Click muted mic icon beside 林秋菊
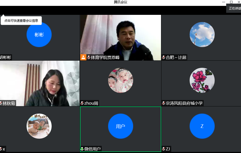 tap(1, 103)
